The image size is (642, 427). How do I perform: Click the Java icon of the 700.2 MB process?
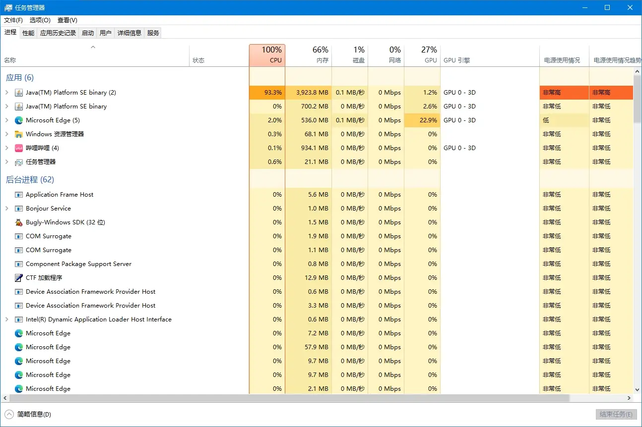19,107
